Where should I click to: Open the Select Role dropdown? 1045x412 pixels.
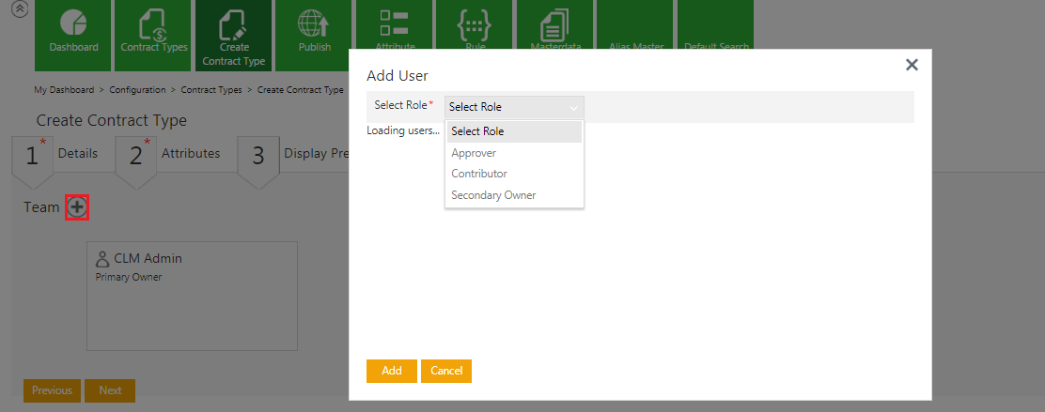514,107
